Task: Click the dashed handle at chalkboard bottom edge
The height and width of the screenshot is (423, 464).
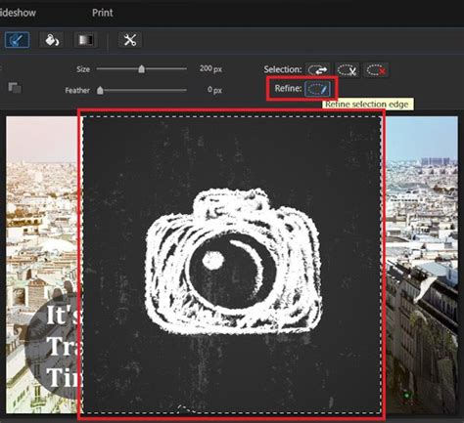Action: [x=185, y=409]
